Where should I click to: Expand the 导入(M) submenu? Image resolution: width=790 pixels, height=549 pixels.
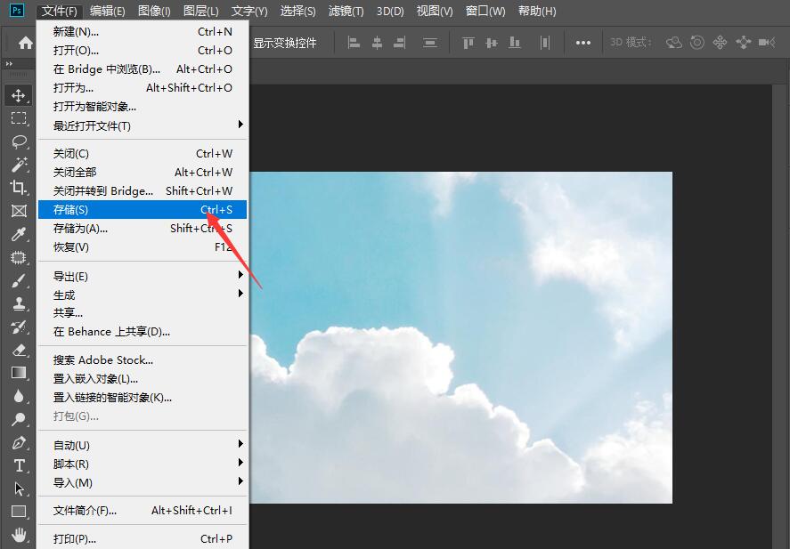[143, 482]
